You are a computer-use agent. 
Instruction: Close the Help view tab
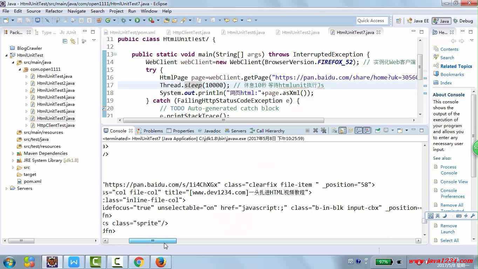click(x=452, y=32)
